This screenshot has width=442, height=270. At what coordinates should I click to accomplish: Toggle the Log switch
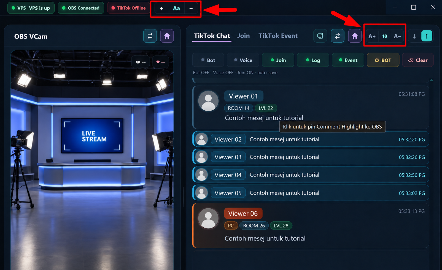tap(313, 60)
